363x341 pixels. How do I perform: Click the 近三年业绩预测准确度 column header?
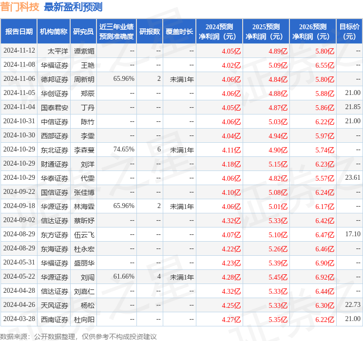[116, 32]
